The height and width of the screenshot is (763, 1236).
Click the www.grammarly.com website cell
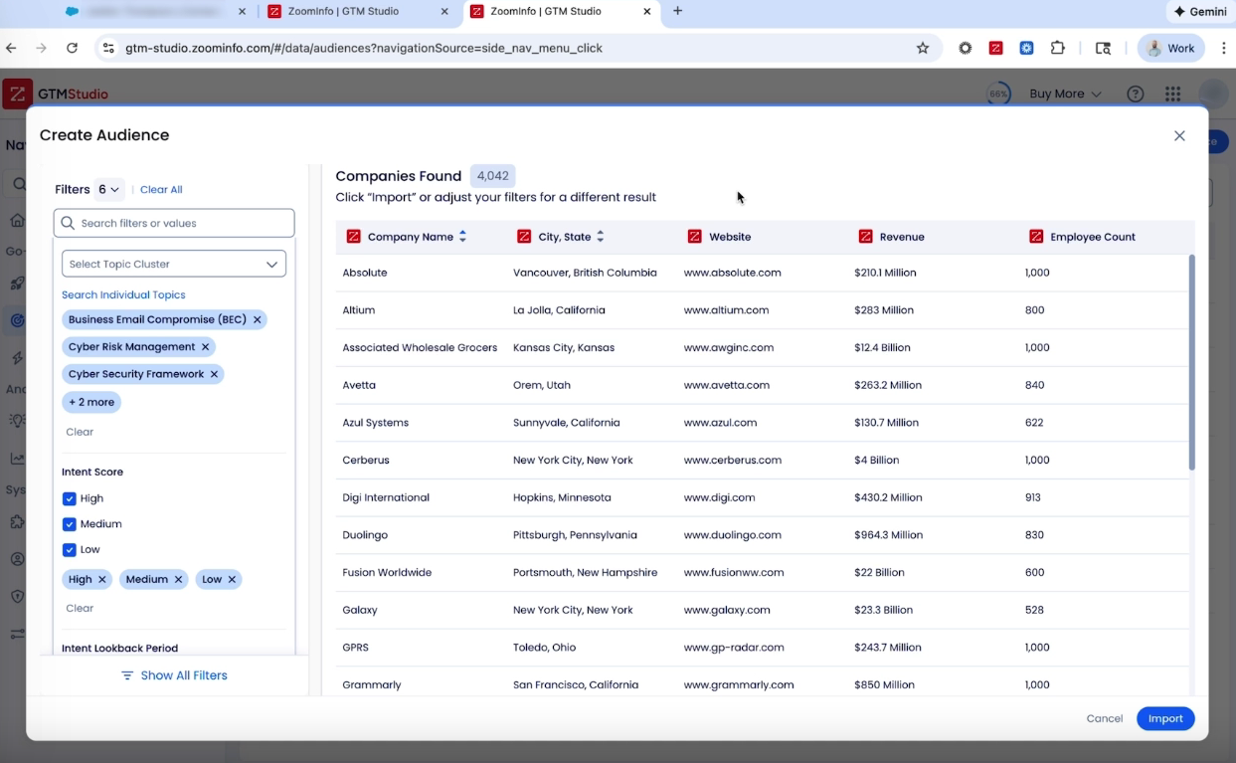pos(739,684)
